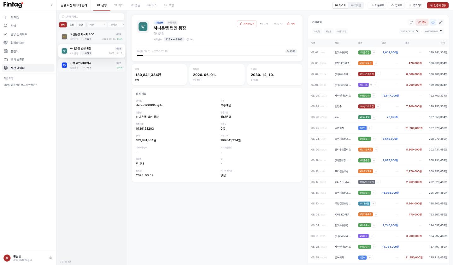Open the 캘린더 page

(28, 51)
